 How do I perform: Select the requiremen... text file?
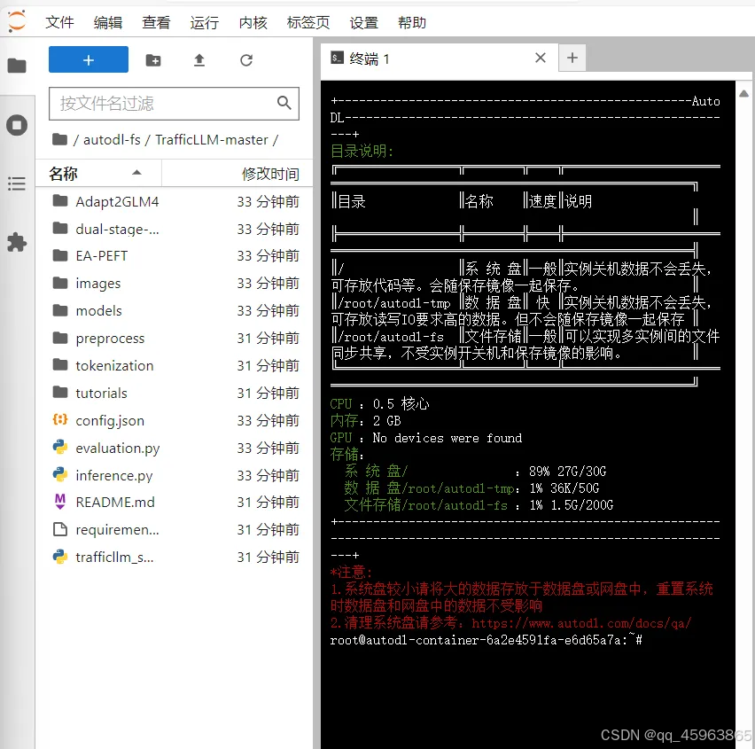[175, 530]
